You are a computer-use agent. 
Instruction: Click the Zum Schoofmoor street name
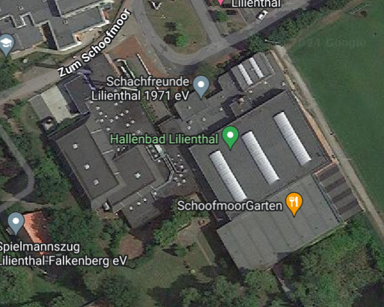(94, 42)
